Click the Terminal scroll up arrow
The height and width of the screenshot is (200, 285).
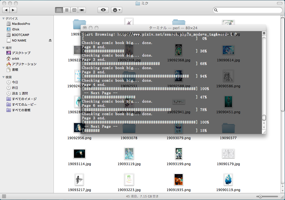(264, 123)
